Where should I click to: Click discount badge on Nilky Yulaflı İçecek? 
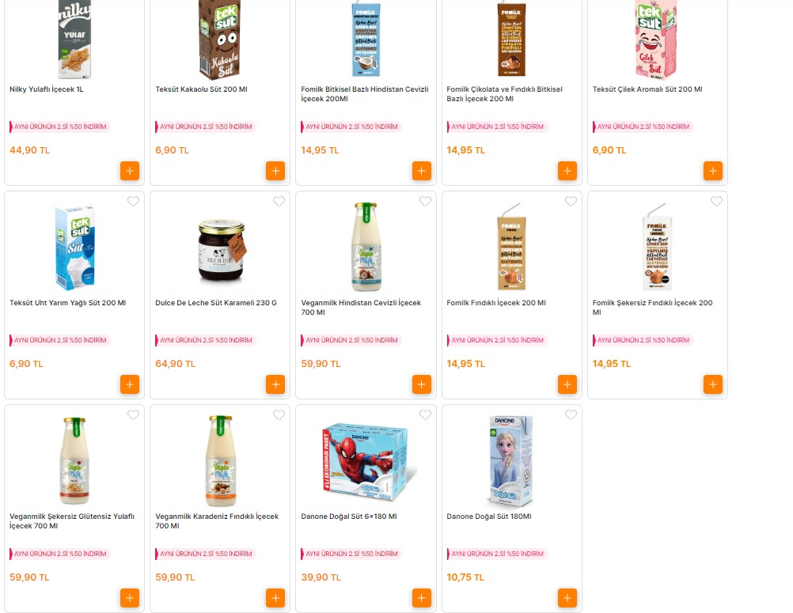59,127
